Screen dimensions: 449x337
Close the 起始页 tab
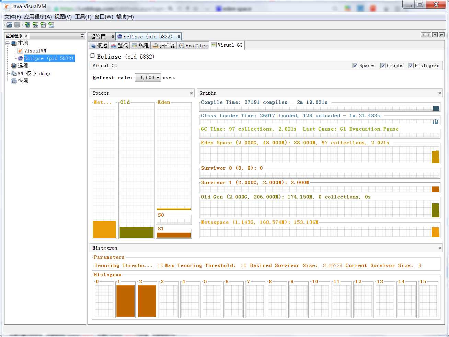(x=113, y=36)
